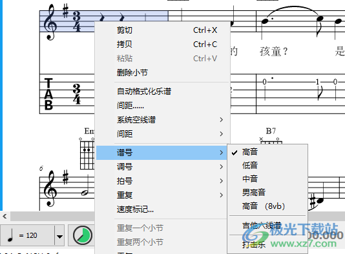Choose 拷贝 (Copy) from context menu
The width and height of the screenshot is (345, 254).
[x=163, y=44]
